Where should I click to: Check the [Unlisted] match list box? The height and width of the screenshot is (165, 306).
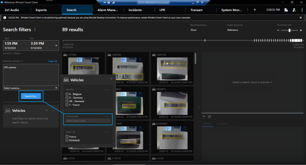tap(67, 140)
